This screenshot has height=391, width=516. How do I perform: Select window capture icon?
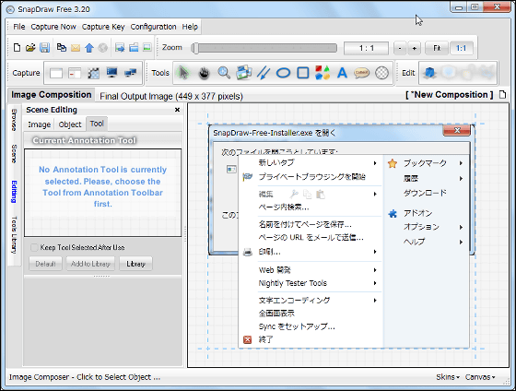75,73
